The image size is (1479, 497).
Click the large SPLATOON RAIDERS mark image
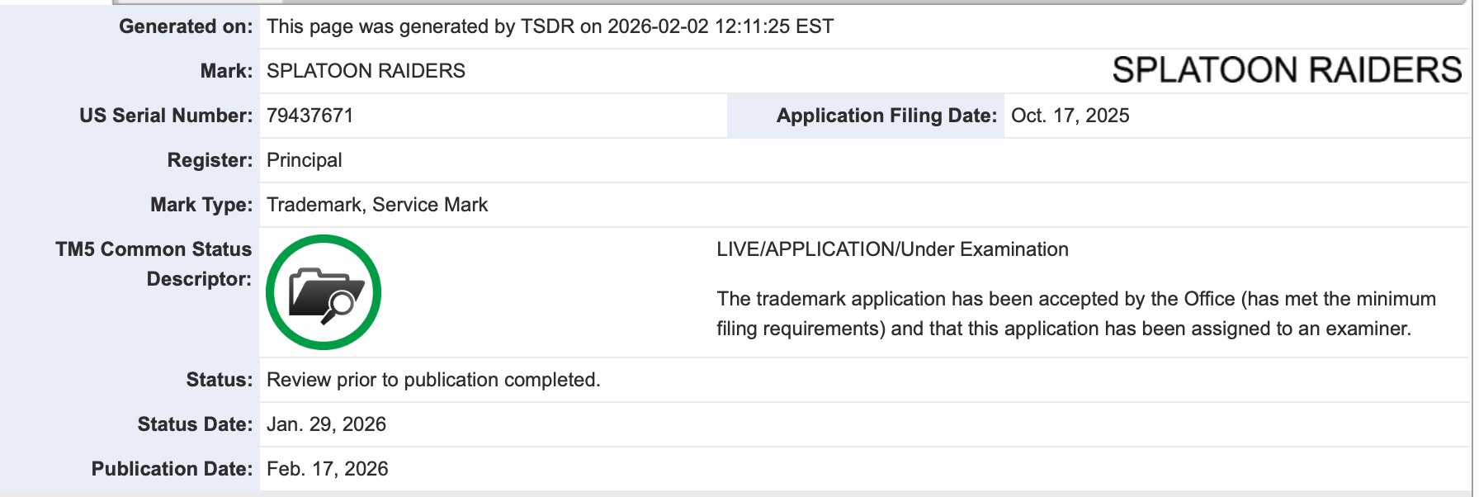[x=1287, y=70]
